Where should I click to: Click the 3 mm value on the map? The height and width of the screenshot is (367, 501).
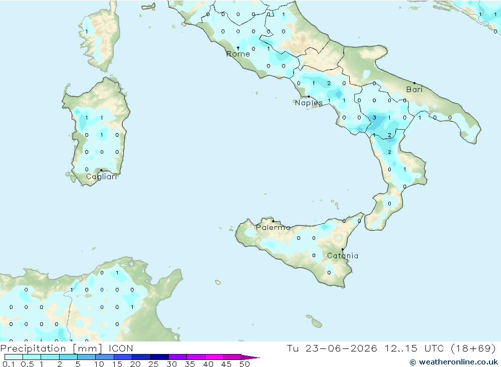374,118
